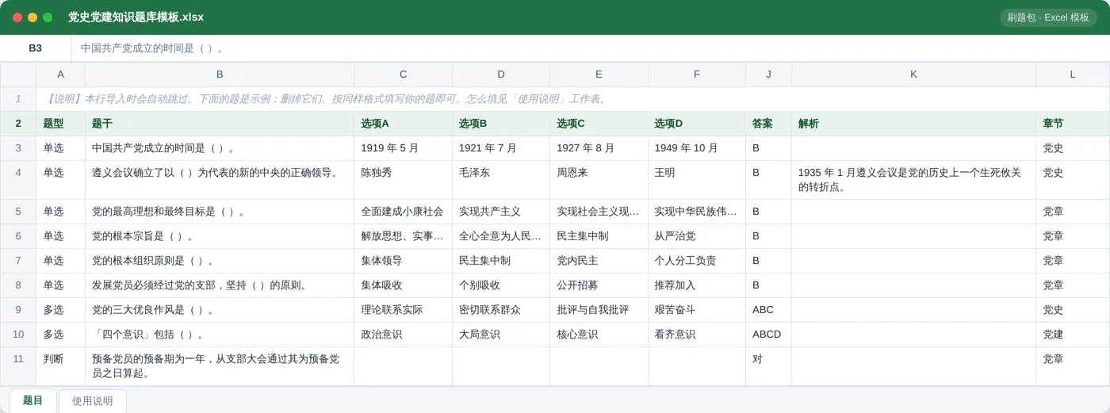
Task: Click the 答案 header cell
Action: (768, 124)
